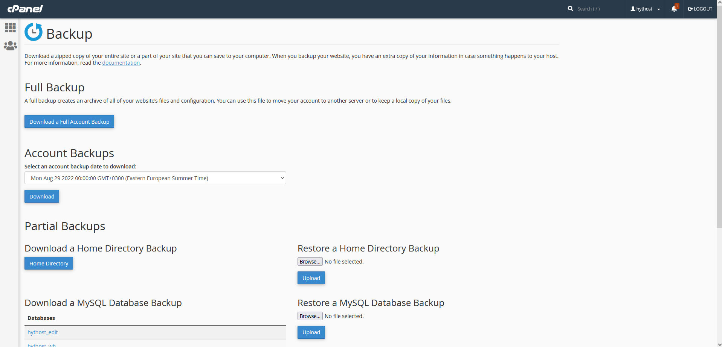722x347 pixels.
Task: Click the search magnifier icon
Action: coord(570,9)
